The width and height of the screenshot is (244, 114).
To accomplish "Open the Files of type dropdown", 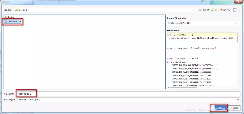I will (238, 100).
